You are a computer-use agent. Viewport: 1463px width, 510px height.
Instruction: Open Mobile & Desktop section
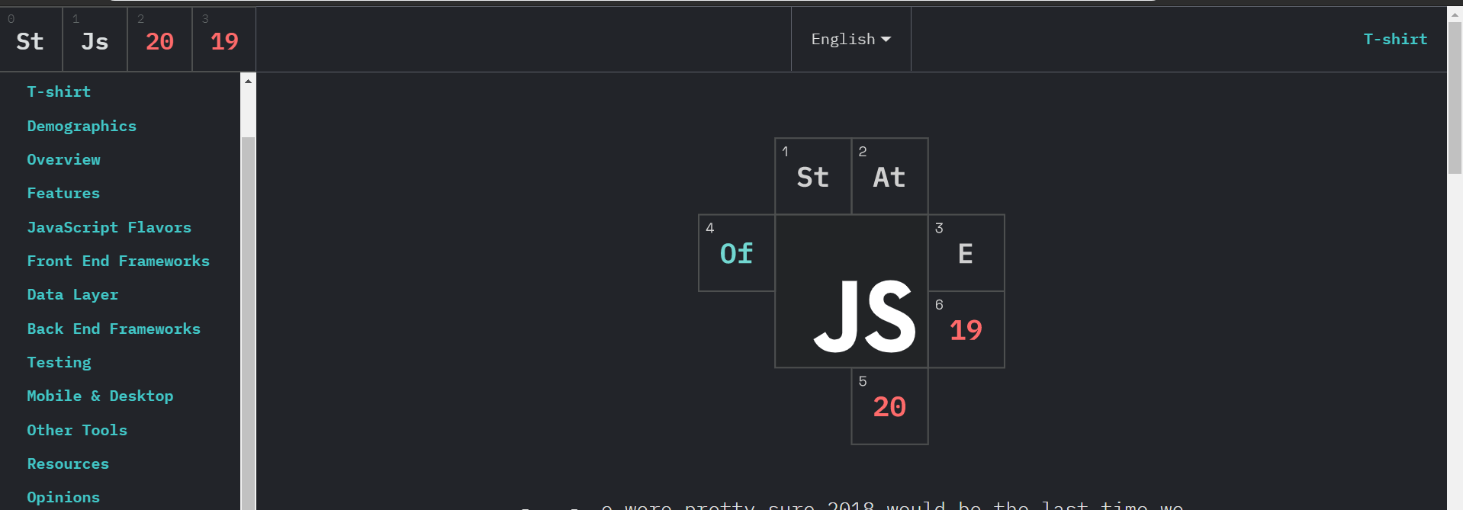(x=100, y=396)
